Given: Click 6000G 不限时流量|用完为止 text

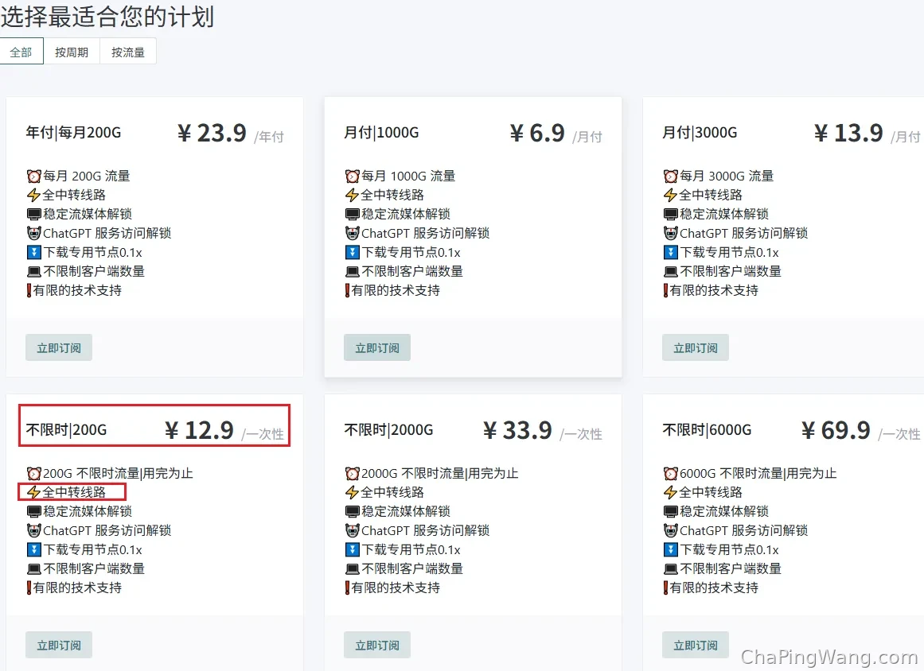Looking at the screenshot, I should click(x=758, y=473).
